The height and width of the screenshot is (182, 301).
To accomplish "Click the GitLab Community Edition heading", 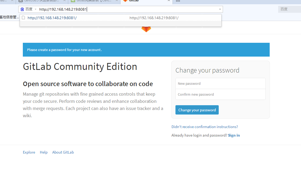I will coord(80,67).
